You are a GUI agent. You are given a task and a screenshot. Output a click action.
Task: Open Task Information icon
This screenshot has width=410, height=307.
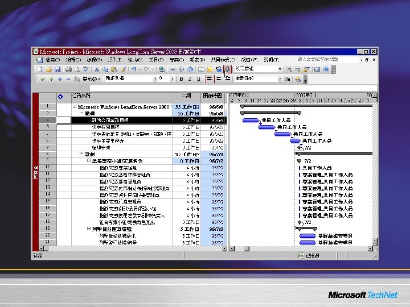click(x=201, y=69)
